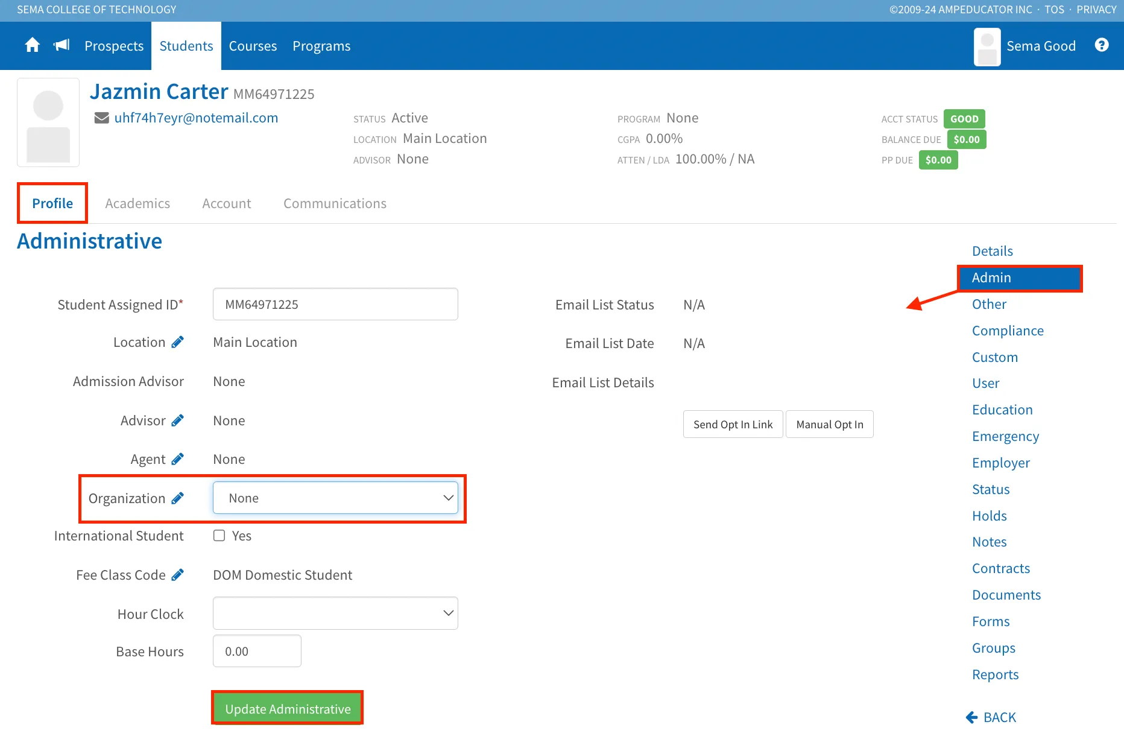Screen dimensions: 1124x748
Task: Select Documents in the side navigation
Action: 1006,595
